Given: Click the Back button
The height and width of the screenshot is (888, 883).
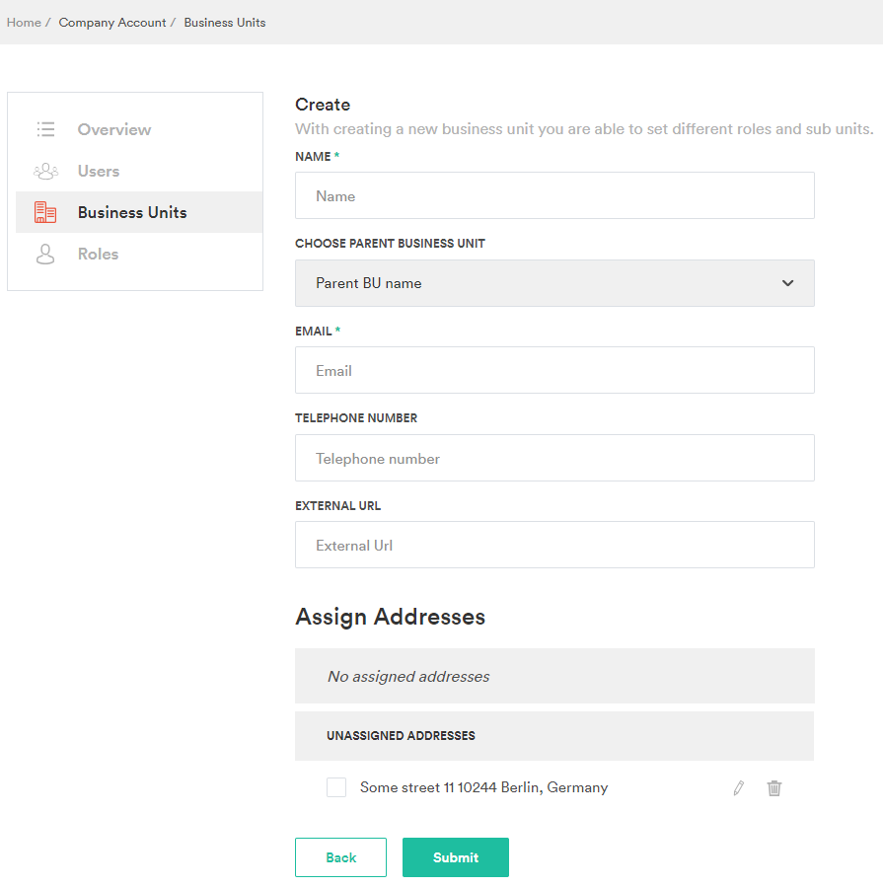Looking at the screenshot, I should [341, 857].
